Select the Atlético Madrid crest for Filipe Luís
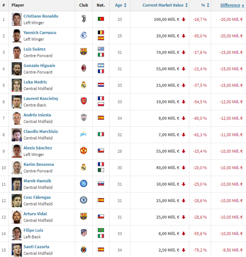 coord(84,233)
